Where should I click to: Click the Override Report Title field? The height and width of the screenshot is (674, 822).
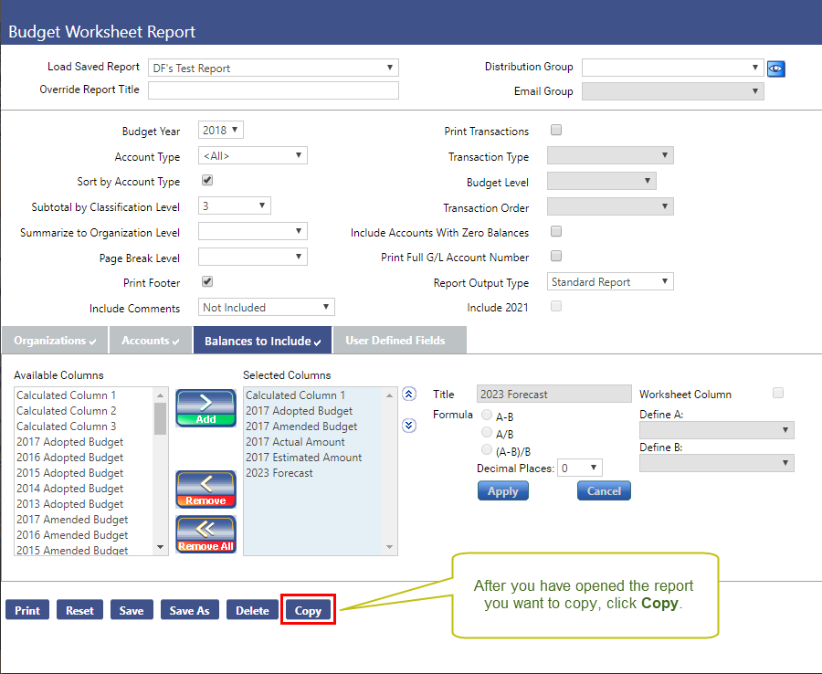tap(273, 90)
